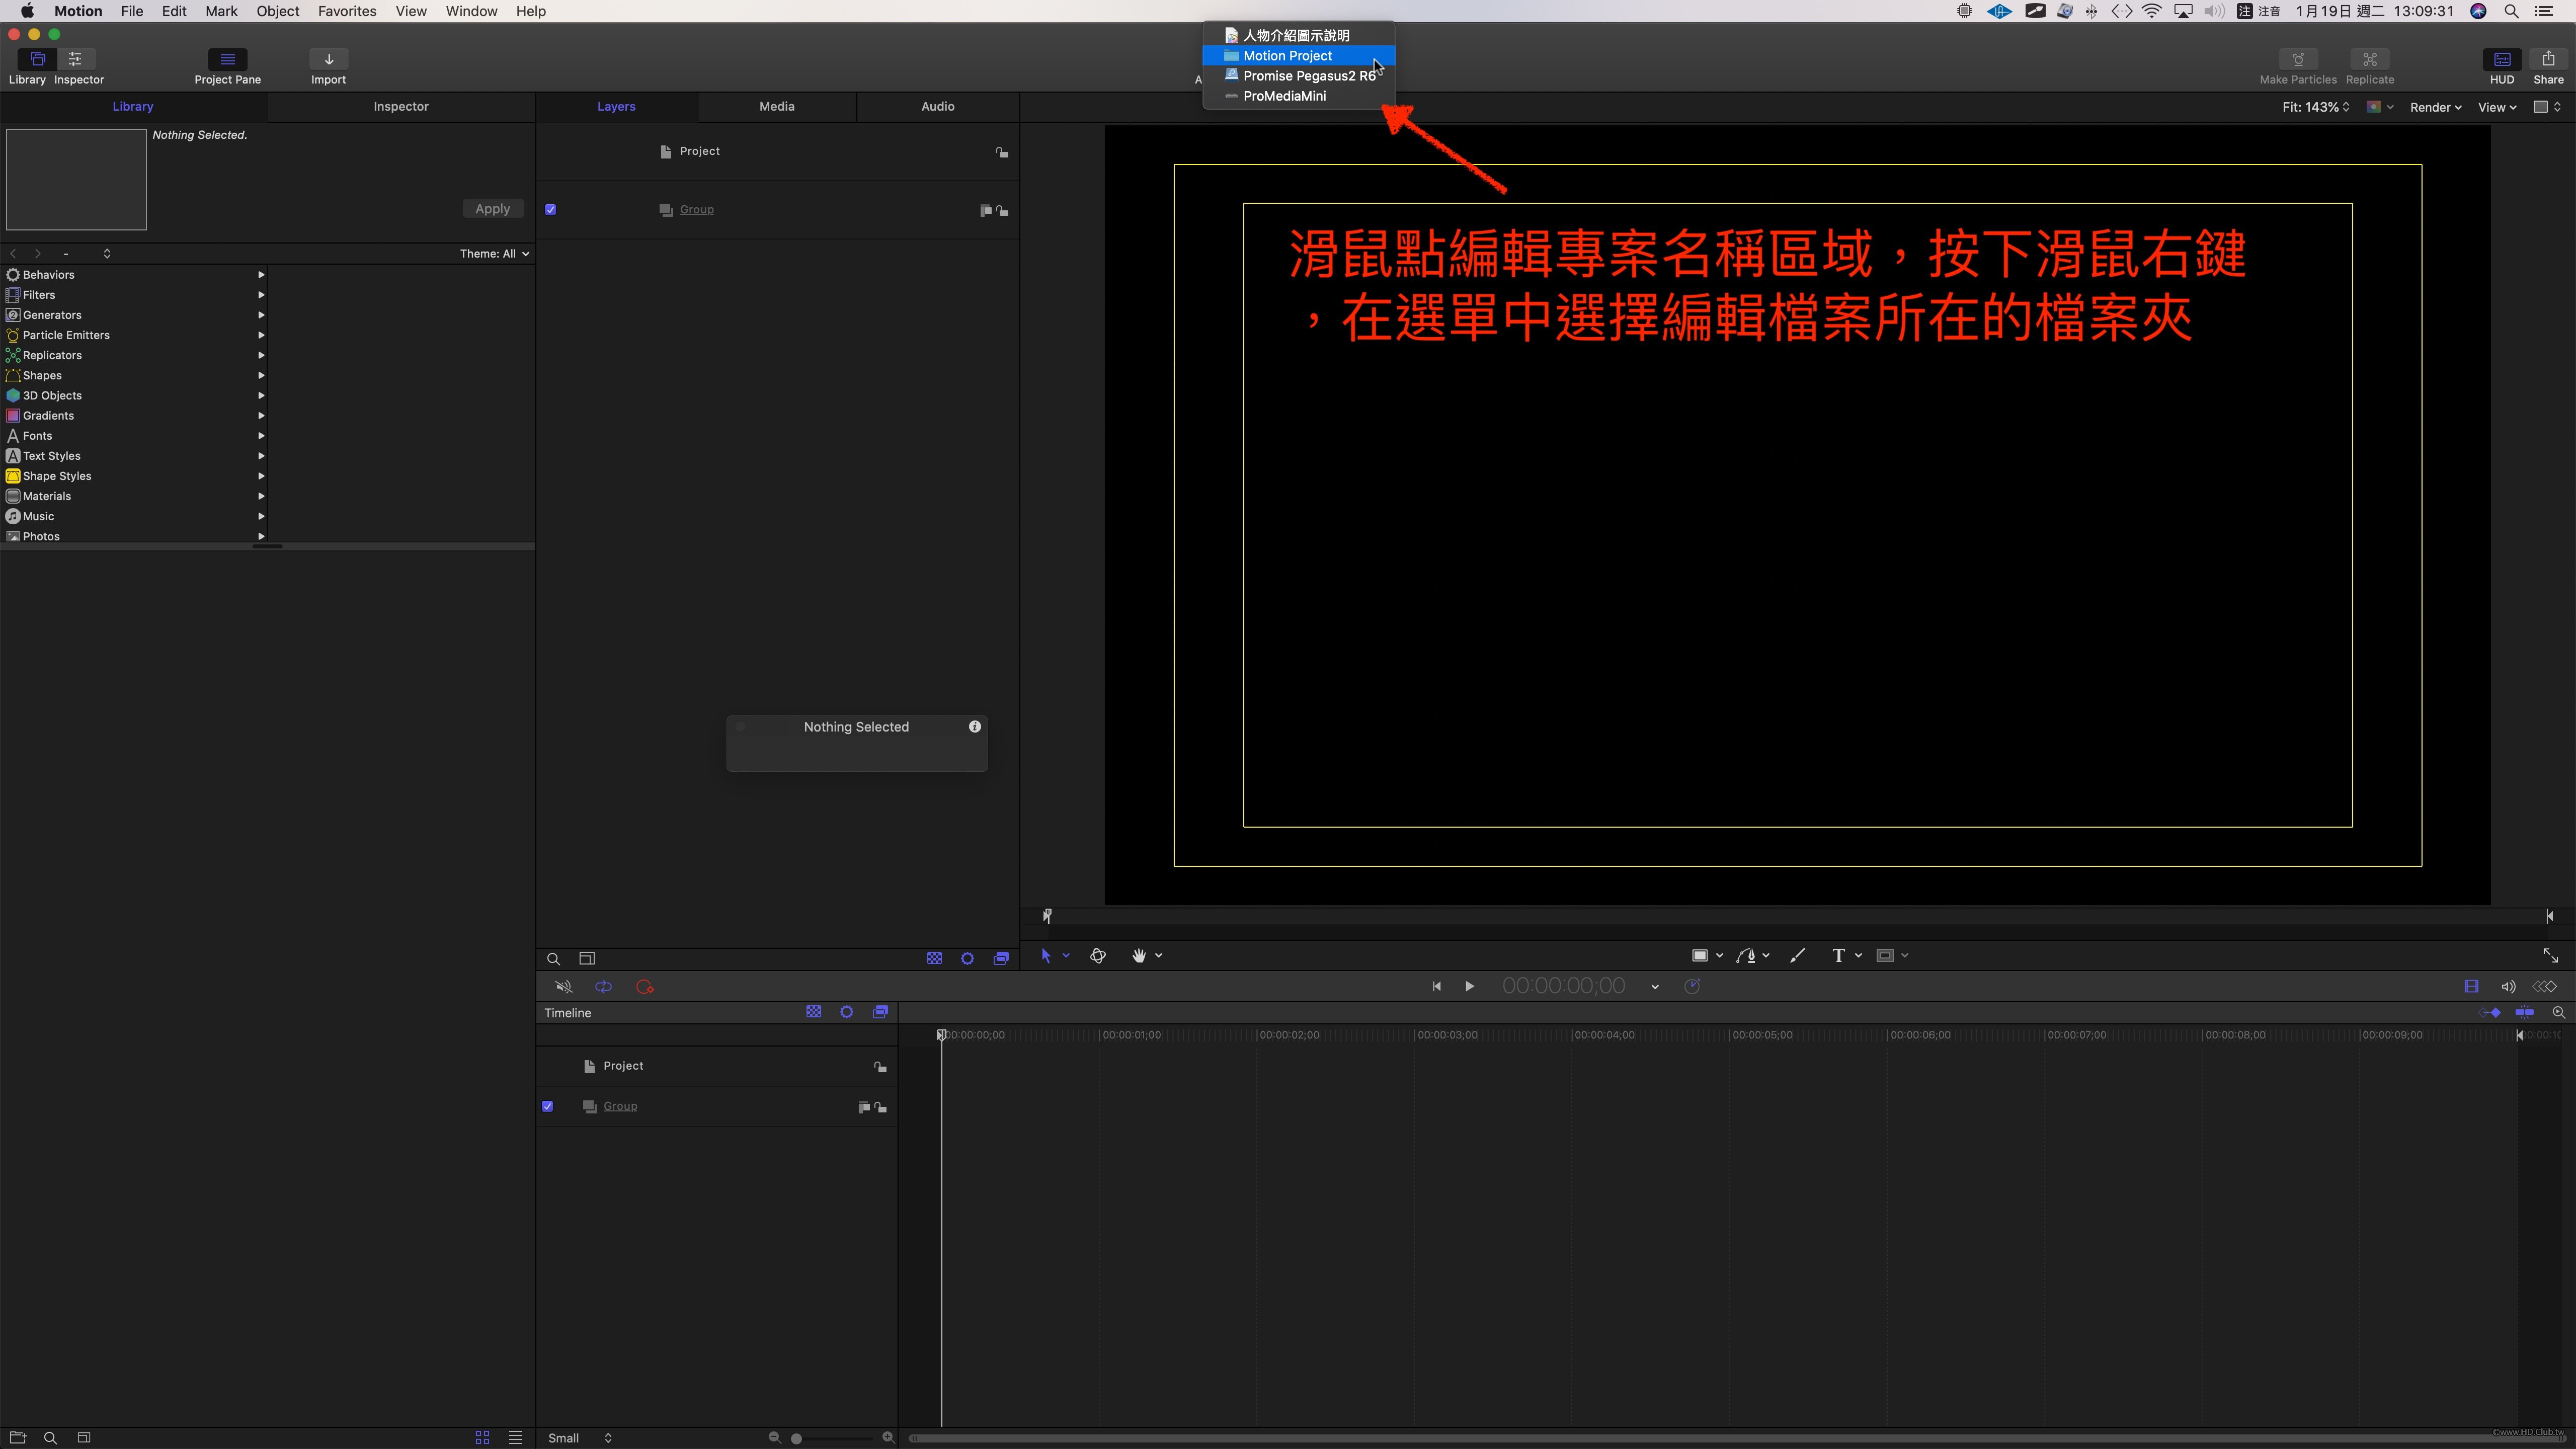Image resolution: width=2576 pixels, height=1449 pixels.
Task: Open the Theme: All dropdown
Action: (494, 254)
